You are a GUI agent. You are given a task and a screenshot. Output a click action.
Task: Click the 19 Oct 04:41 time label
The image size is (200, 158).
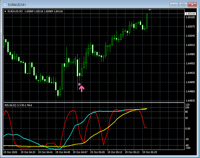(x=45, y=152)
